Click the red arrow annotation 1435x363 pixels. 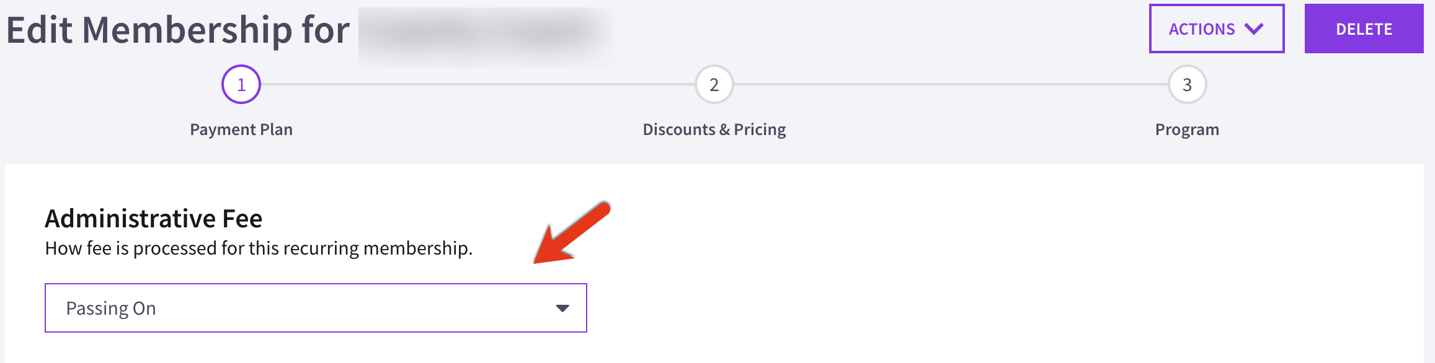coord(572,232)
